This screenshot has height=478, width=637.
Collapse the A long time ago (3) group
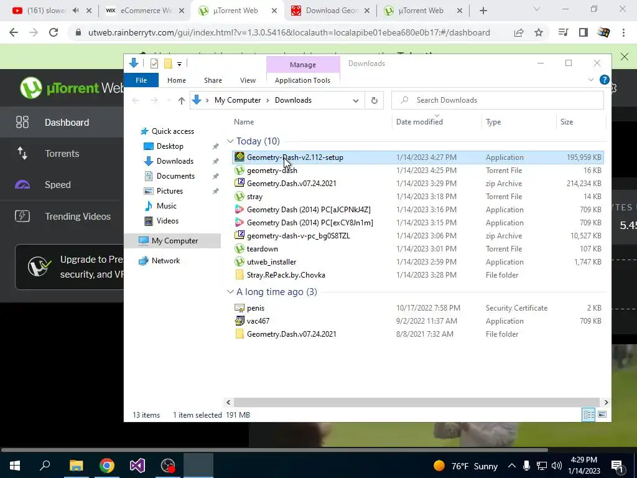pyautogui.click(x=230, y=292)
